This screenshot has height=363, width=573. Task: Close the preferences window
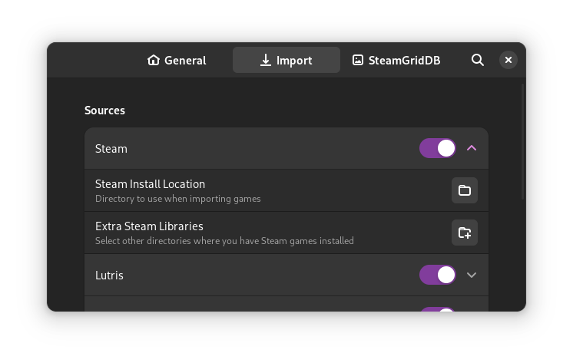(508, 60)
